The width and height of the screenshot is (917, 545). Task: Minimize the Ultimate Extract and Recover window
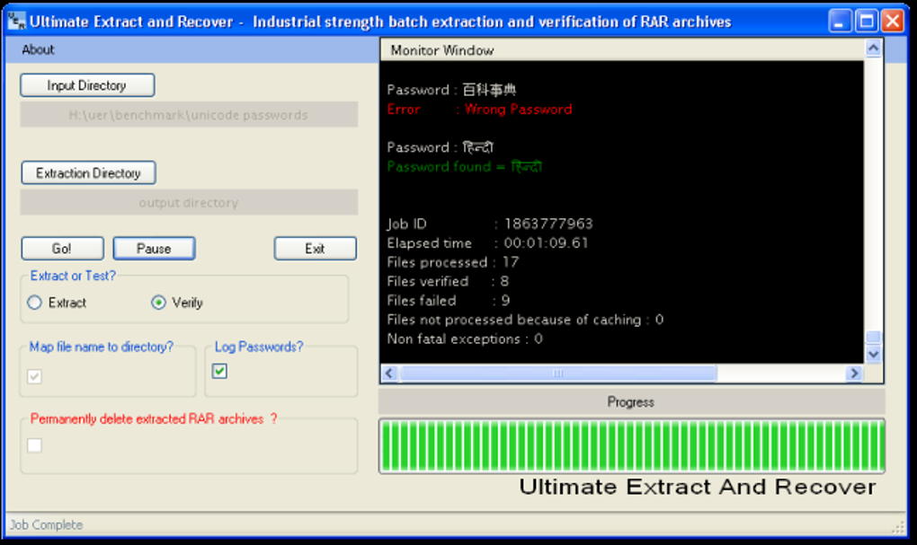coord(839,22)
